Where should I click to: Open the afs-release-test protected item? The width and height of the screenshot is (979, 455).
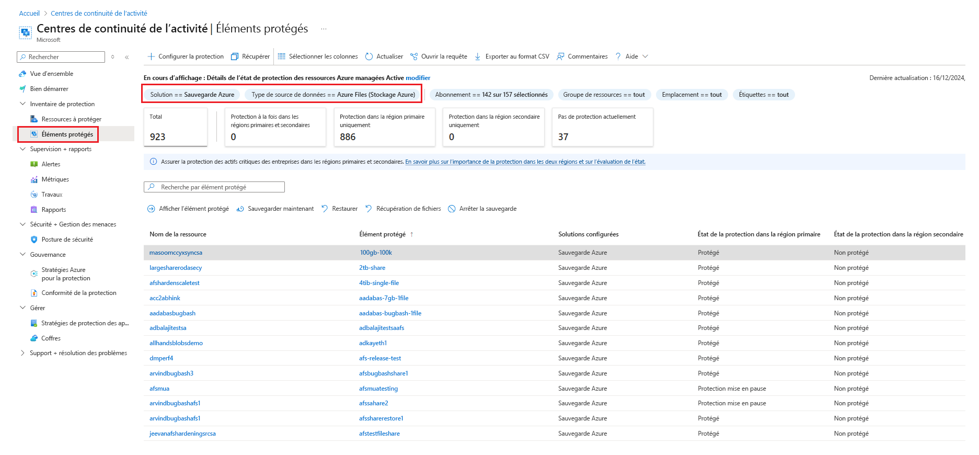[380, 358]
